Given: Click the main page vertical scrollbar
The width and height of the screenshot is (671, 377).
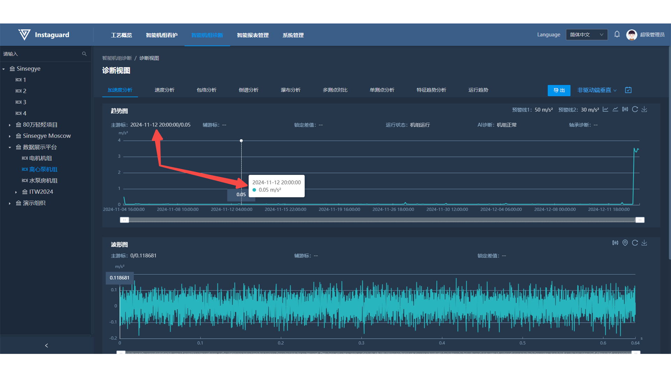Looking at the screenshot, I should pyautogui.click(x=669, y=154).
